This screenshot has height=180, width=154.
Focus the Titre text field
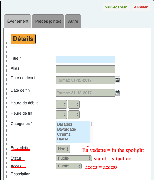point(85,59)
